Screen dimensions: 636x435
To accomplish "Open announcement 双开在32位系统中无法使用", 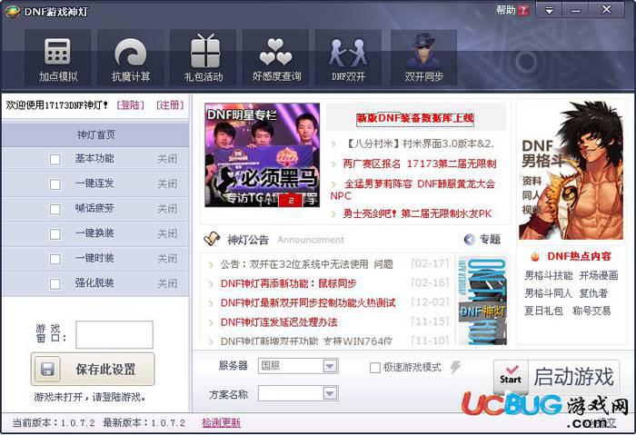I will [x=307, y=264].
